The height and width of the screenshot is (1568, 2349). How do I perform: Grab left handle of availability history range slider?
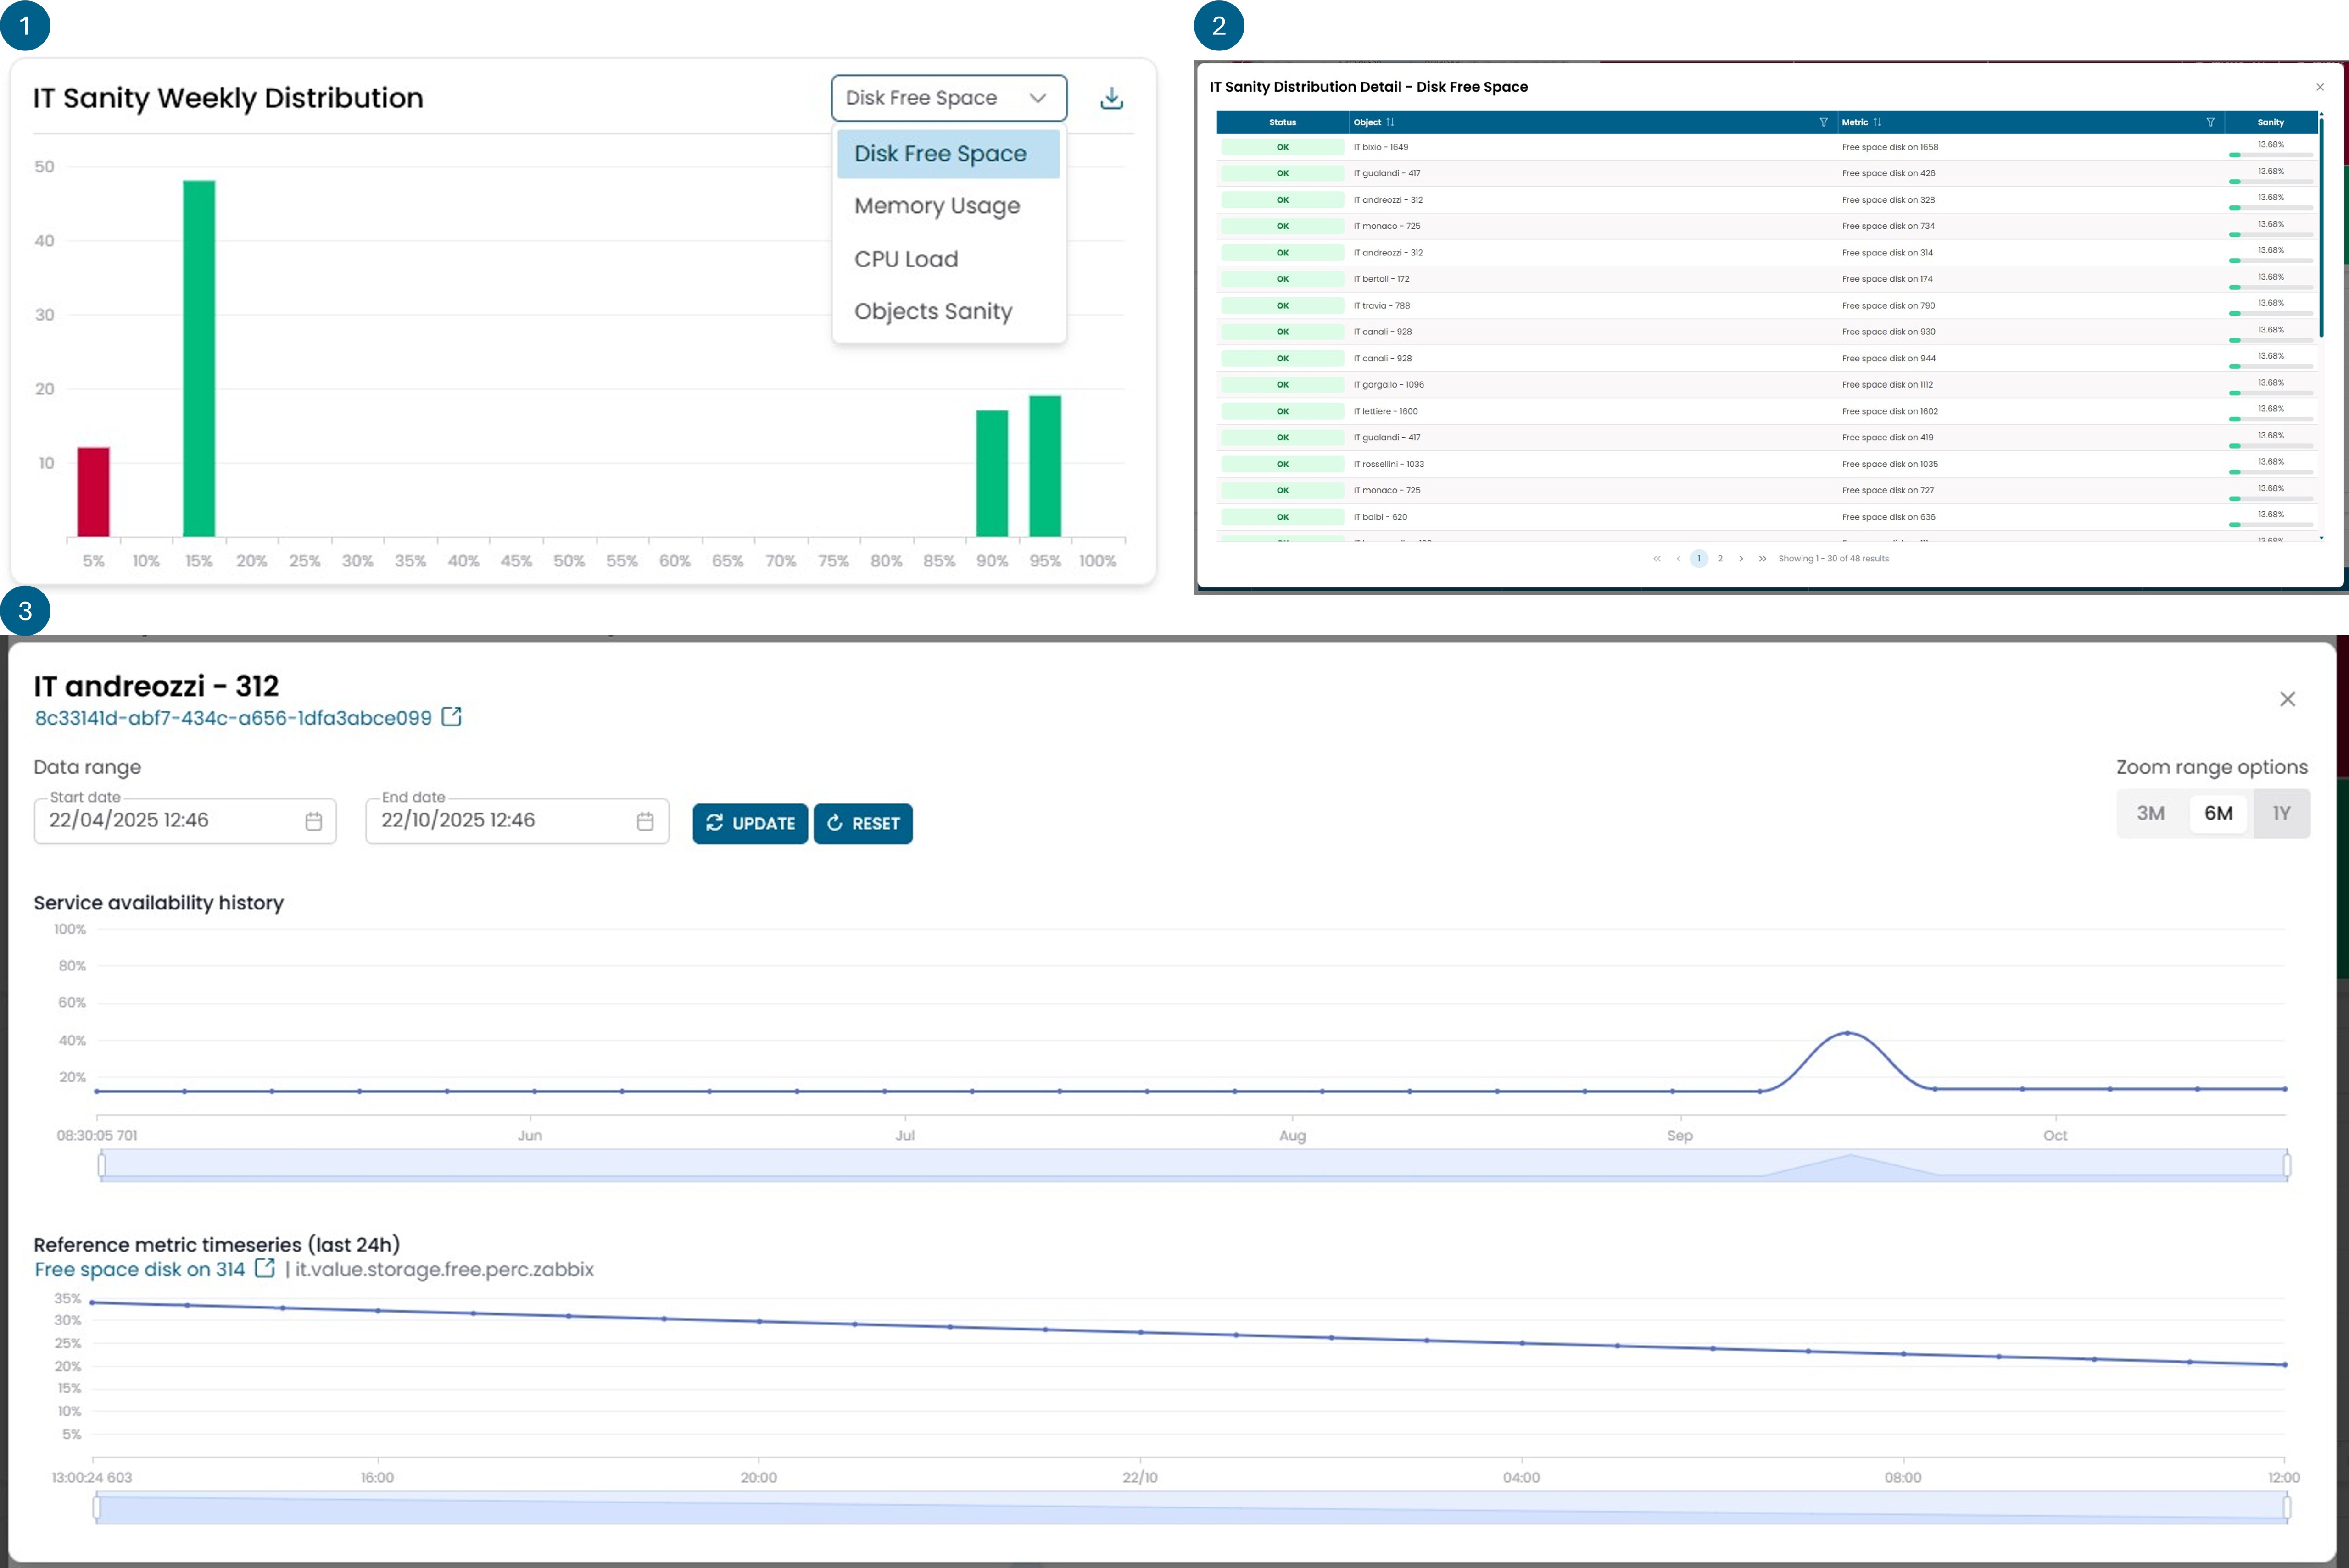coord(101,1165)
